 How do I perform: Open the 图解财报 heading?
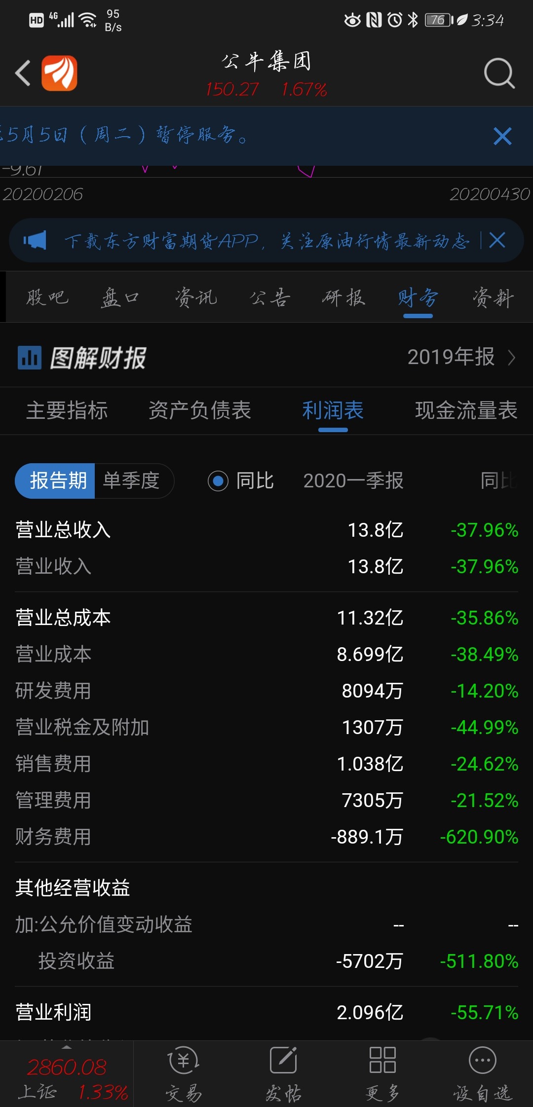pyautogui.click(x=98, y=358)
